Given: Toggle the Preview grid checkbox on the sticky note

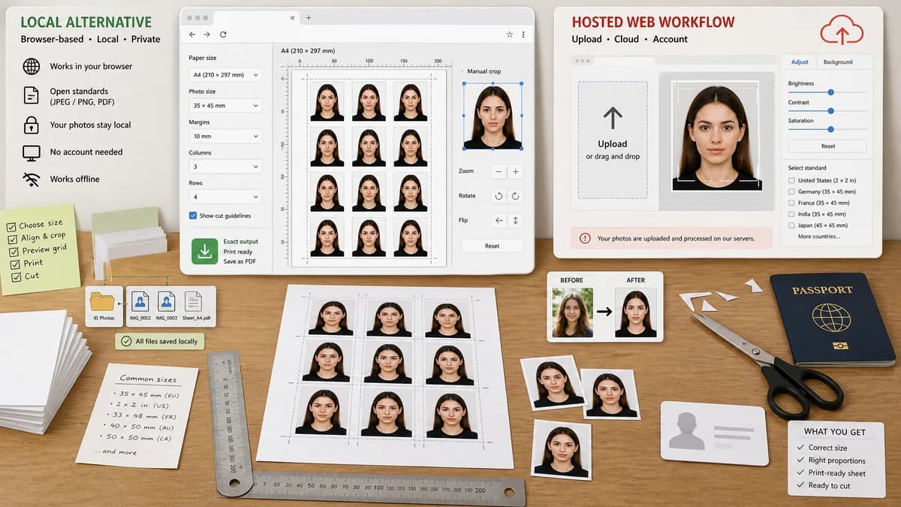Looking at the screenshot, I should tap(13, 252).
